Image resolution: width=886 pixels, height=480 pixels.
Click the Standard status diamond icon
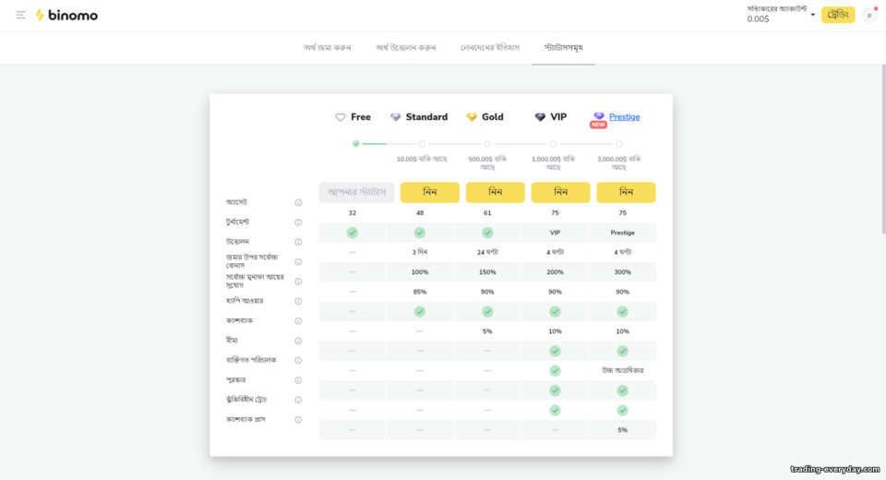[396, 117]
